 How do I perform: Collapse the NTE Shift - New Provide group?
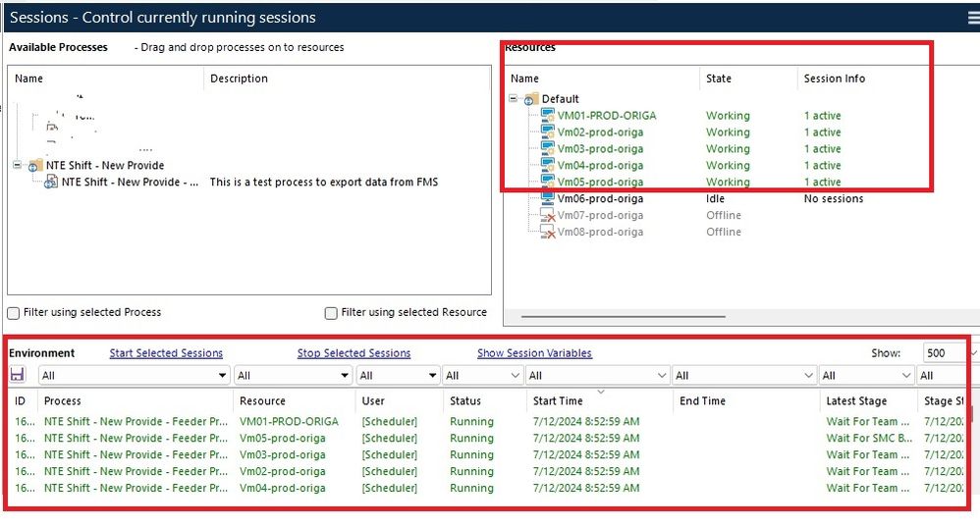tap(18, 166)
